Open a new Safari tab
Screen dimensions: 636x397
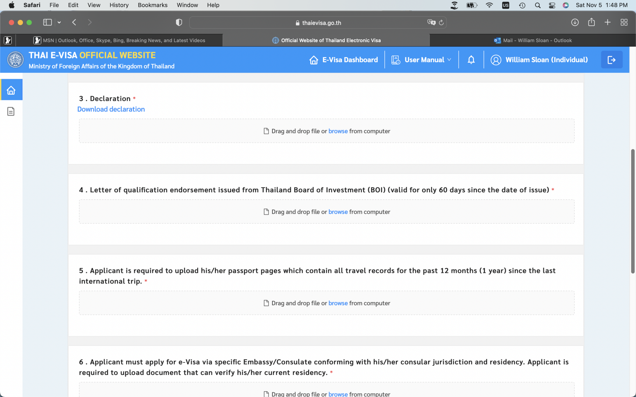608,22
